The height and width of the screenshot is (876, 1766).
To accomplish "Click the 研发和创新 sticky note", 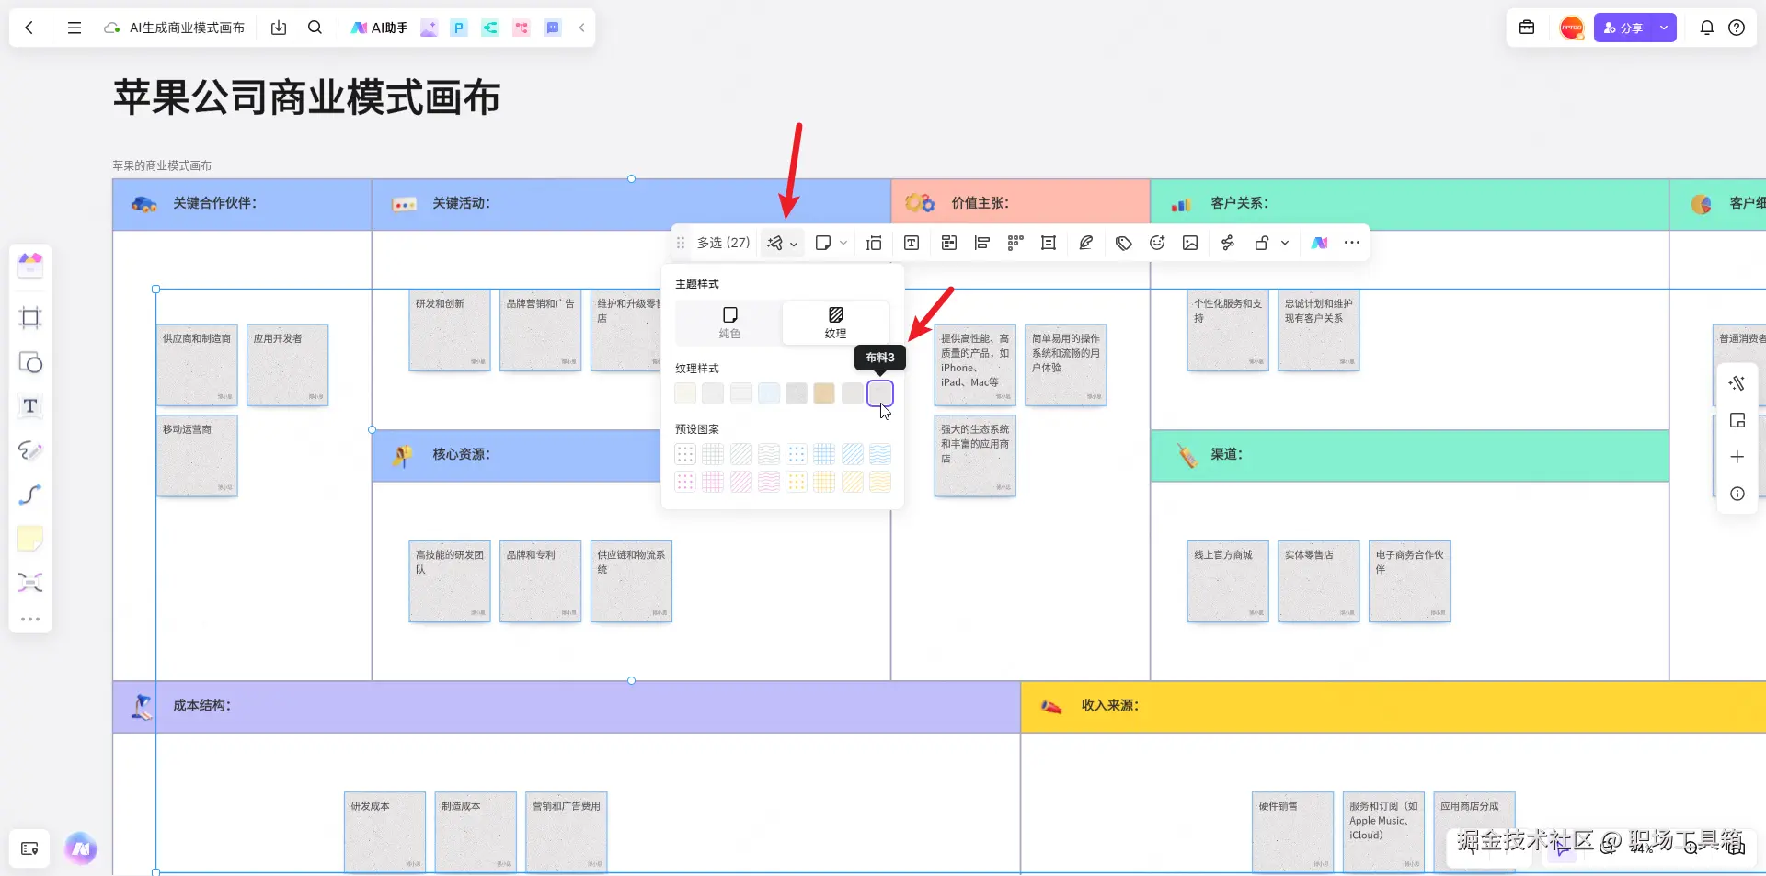I will coord(450,331).
